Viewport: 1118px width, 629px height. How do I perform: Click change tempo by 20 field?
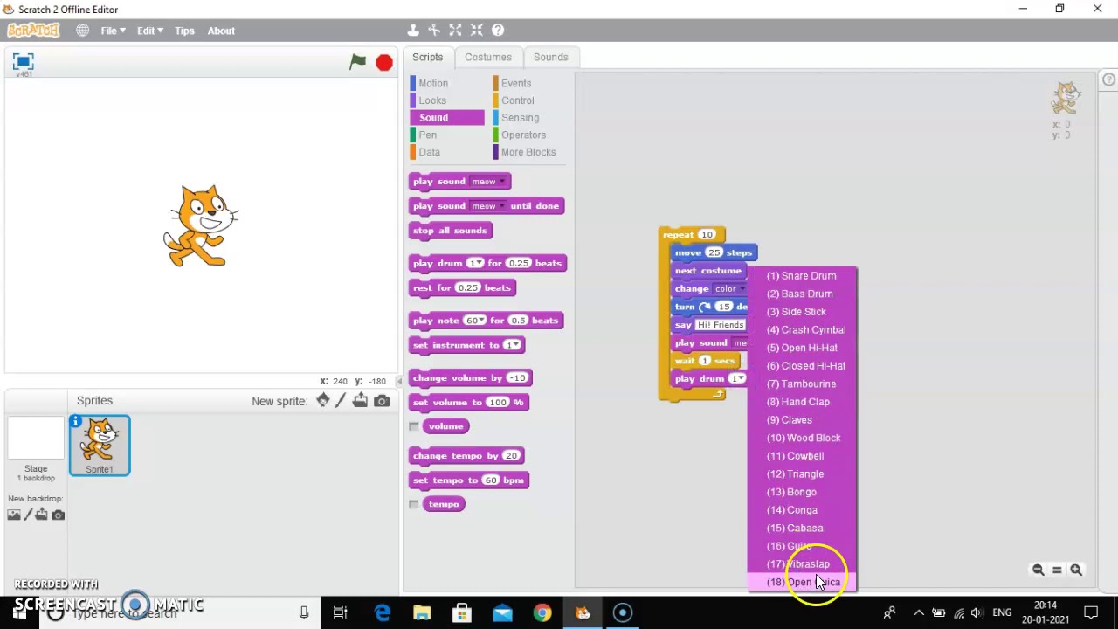[x=511, y=455]
